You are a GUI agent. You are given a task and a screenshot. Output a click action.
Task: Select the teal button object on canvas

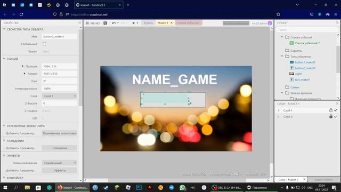coord(165,98)
